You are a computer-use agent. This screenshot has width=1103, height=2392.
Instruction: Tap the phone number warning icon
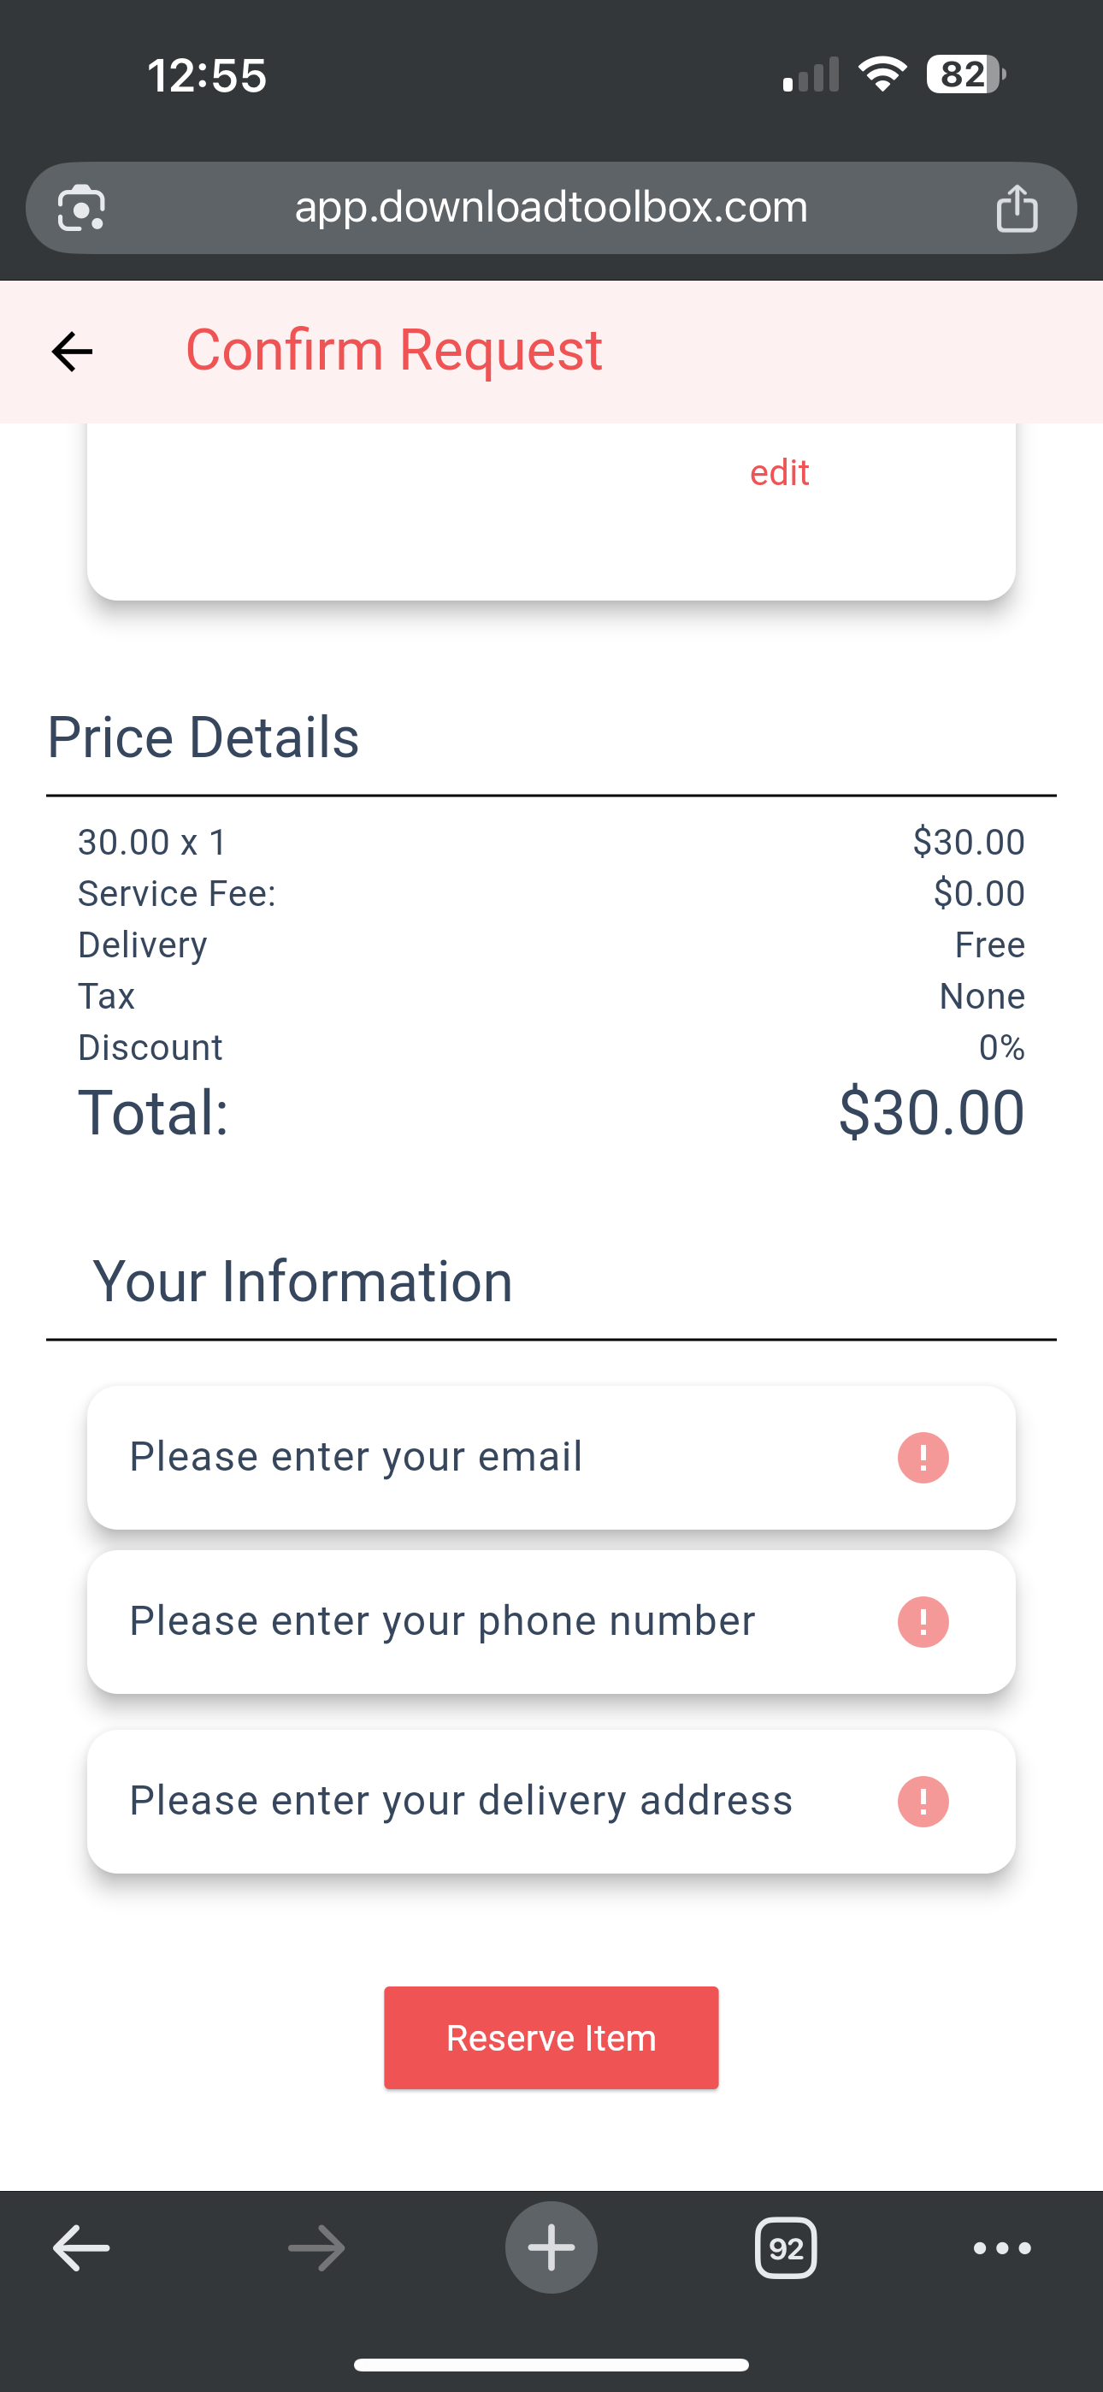[x=923, y=1622]
